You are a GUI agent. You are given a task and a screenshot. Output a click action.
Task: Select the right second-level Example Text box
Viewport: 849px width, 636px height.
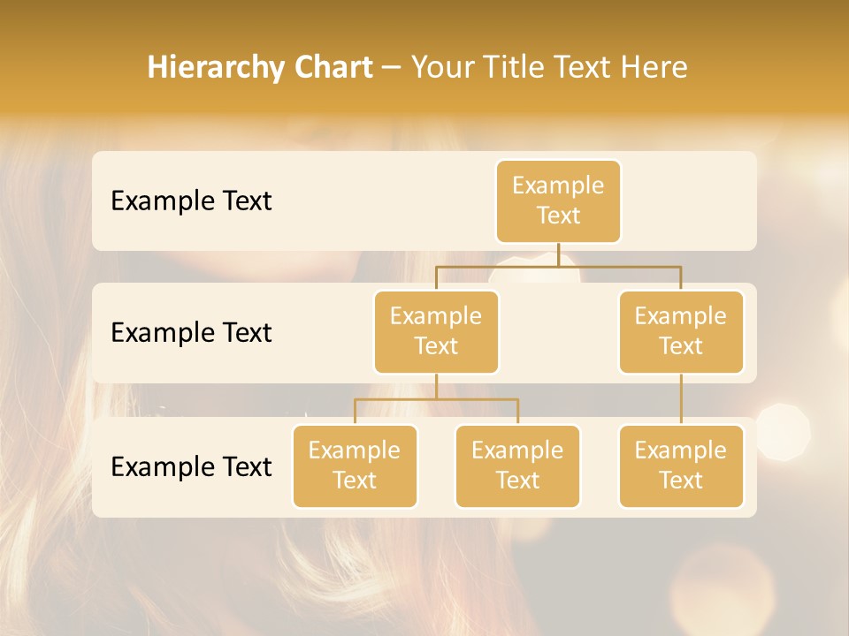coord(680,331)
